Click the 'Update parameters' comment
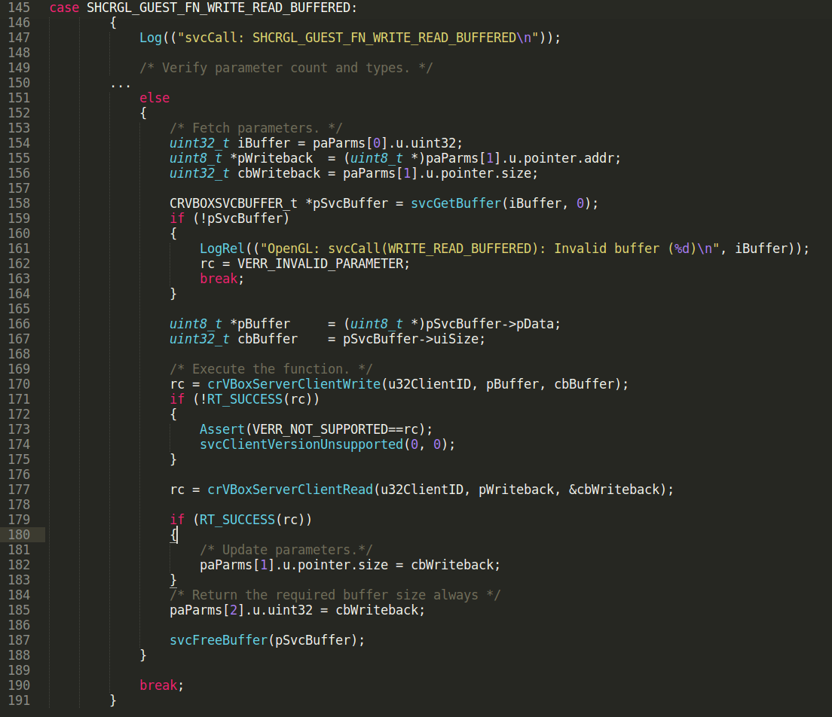The height and width of the screenshot is (717, 832). tap(286, 550)
